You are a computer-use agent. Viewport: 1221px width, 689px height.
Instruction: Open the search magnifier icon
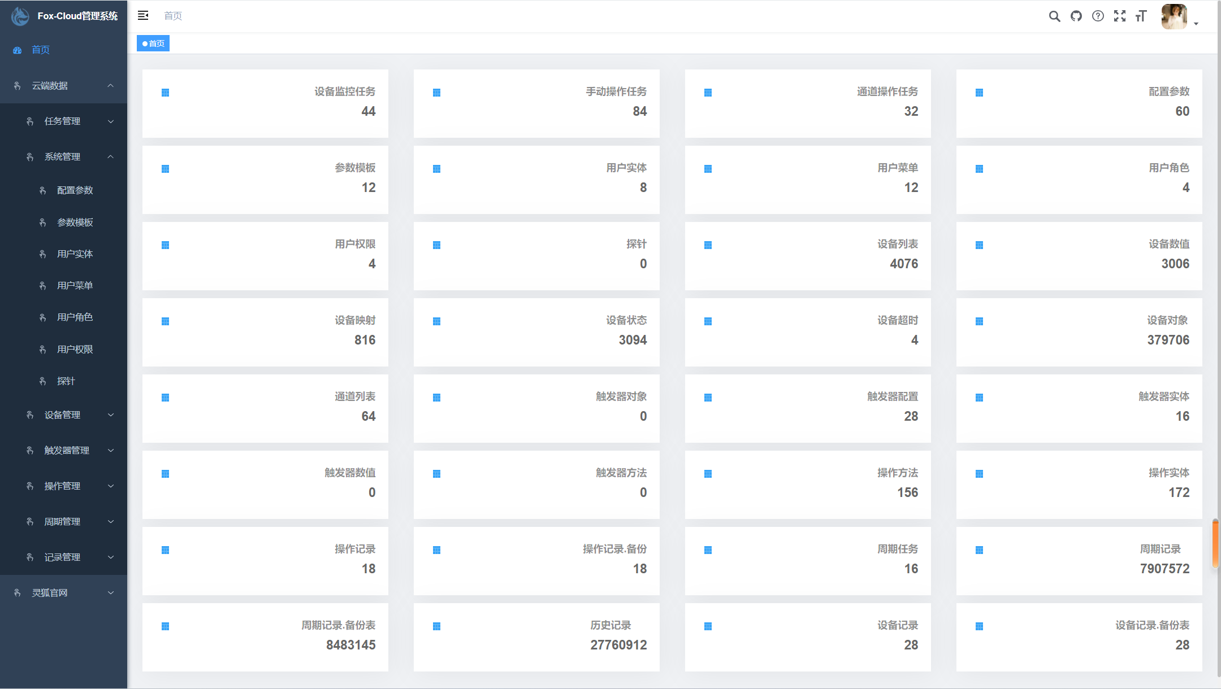pos(1054,16)
